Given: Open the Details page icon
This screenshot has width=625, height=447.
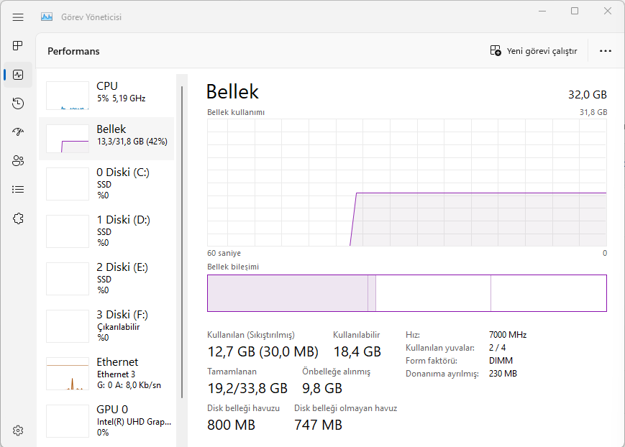Looking at the screenshot, I should (x=18, y=190).
